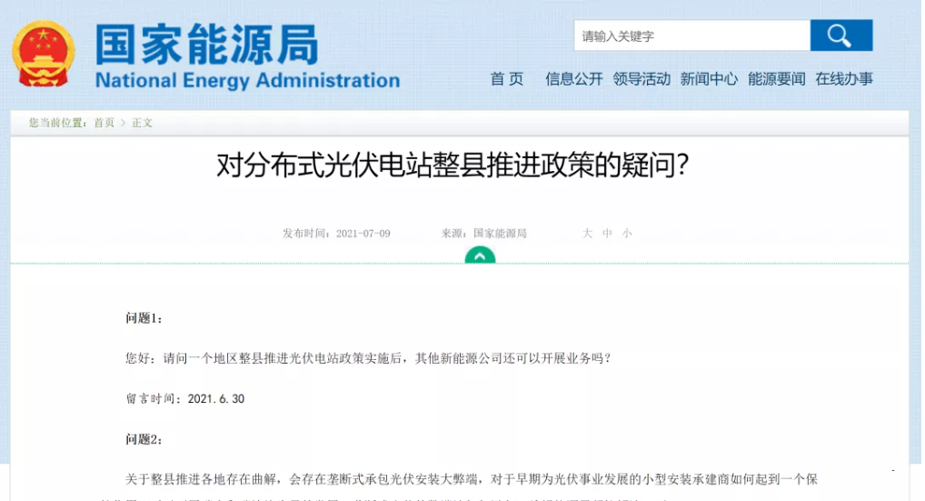Click the publish date 2021-07-09
925x501 pixels.
click(363, 234)
